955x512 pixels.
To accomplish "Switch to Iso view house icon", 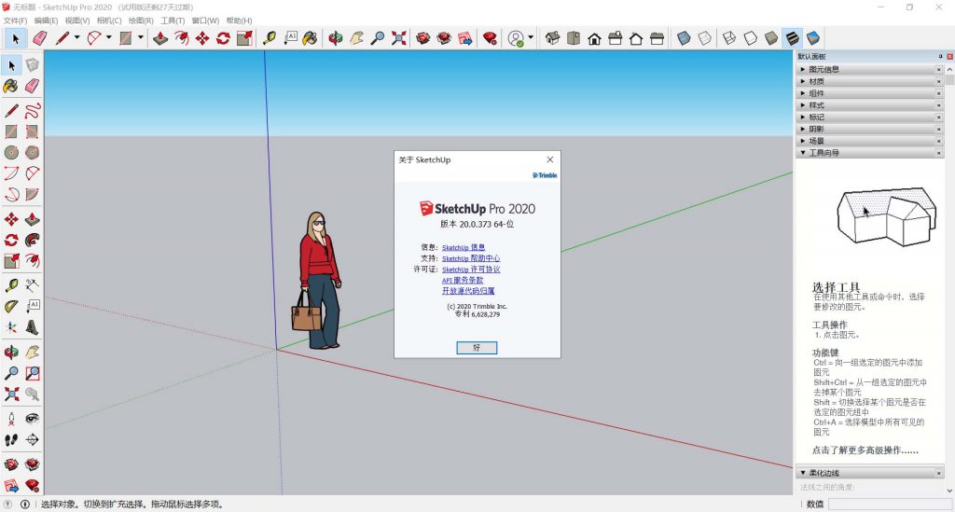I will (553, 38).
